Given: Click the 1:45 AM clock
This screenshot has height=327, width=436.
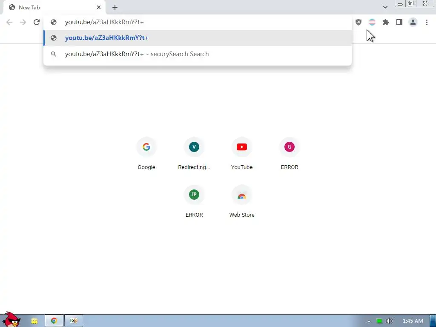Looking at the screenshot, I should [x=413, y=321].
